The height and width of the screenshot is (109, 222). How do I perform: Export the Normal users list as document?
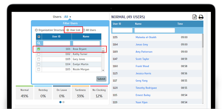point(195,17)
